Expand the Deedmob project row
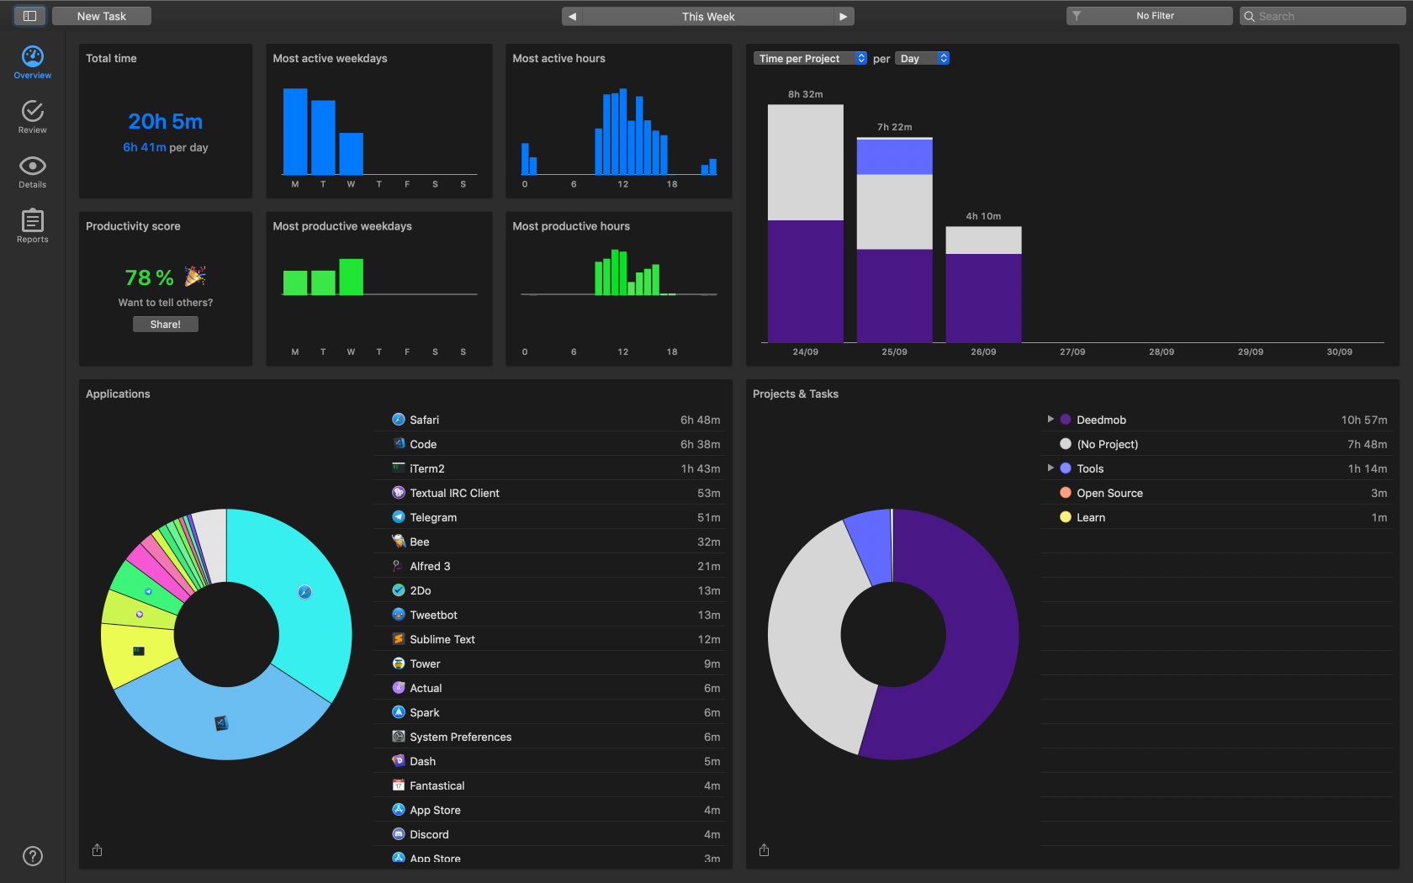This screenshot has width=1413, height=883. (1050, 419)
